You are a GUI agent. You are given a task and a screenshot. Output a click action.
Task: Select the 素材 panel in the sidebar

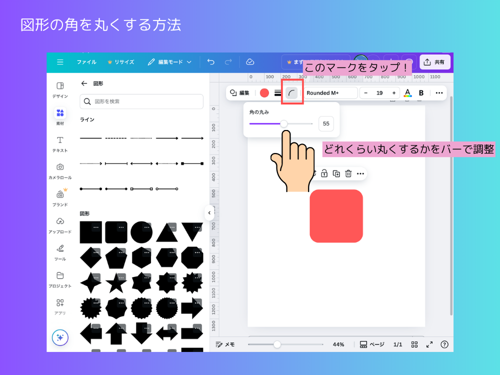59,116
